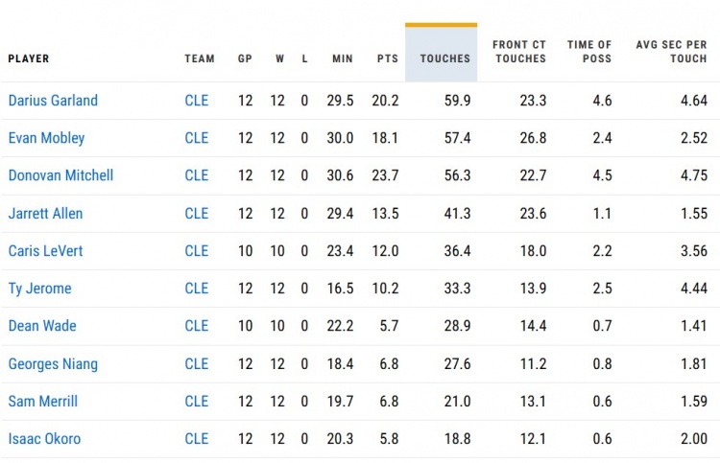
Task: Click the Georges Niang player link
Action: pyautogui.click(x=53, y=364)
